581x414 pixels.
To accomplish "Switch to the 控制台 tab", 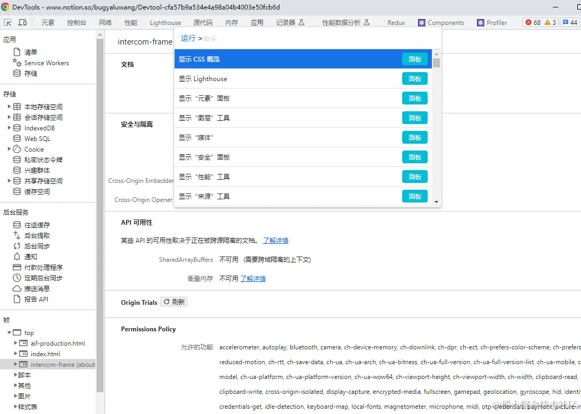I will click(x=76, y=23).
